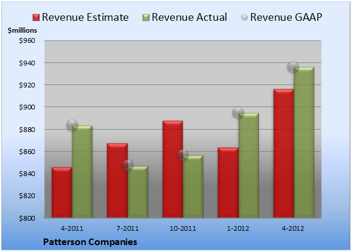Click the '$880' y-axis label

(x=27, y=130)
